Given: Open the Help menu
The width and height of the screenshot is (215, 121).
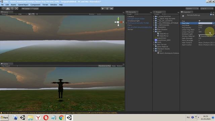Looking at the screenshot, I should click(61, 5).
